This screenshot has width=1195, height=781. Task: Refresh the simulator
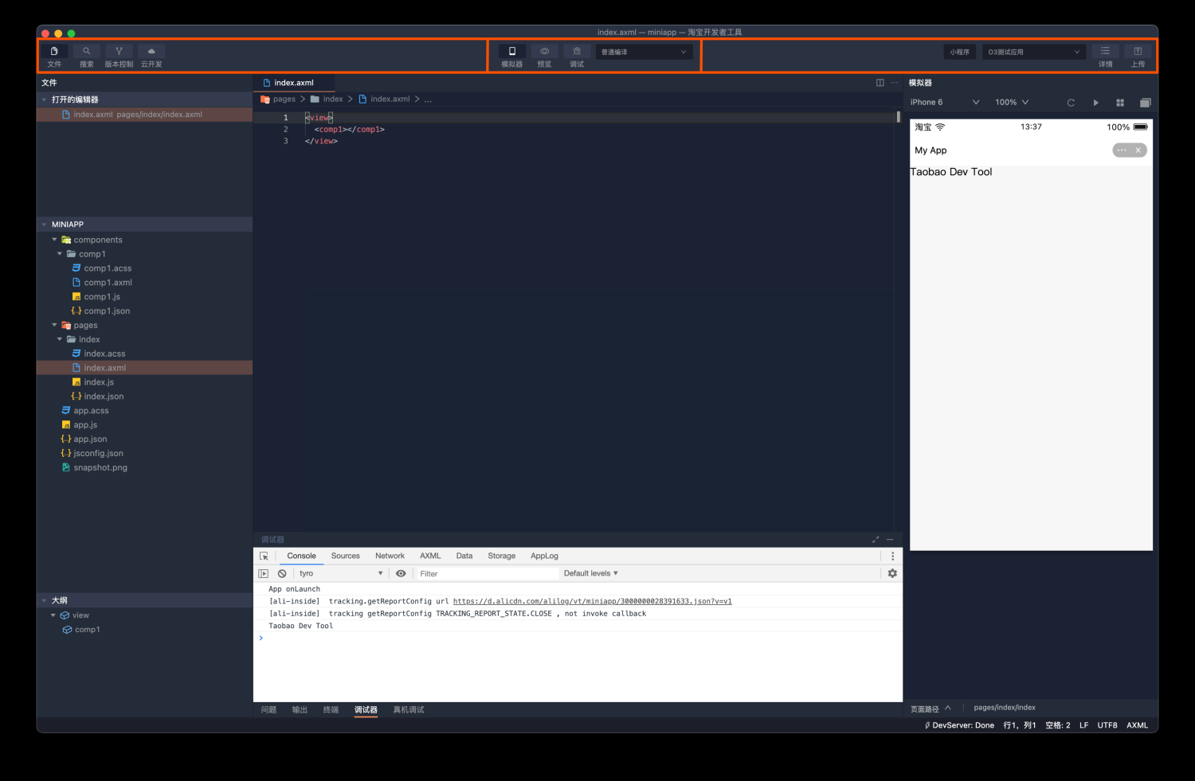pos(1071,103)
